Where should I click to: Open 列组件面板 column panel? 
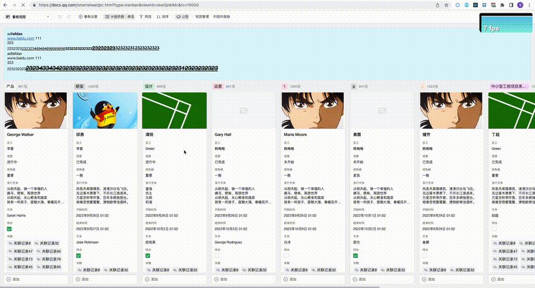click(x=222, y=17)
